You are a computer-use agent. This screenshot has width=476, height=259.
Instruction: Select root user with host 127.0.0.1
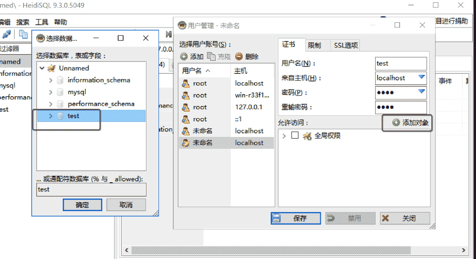(x=226, y=107)
